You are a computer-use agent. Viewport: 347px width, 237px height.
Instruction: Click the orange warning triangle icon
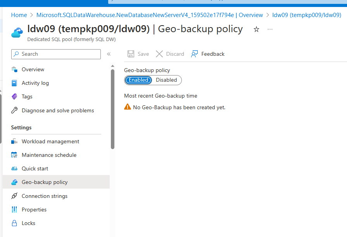click(x=128, y=107)
